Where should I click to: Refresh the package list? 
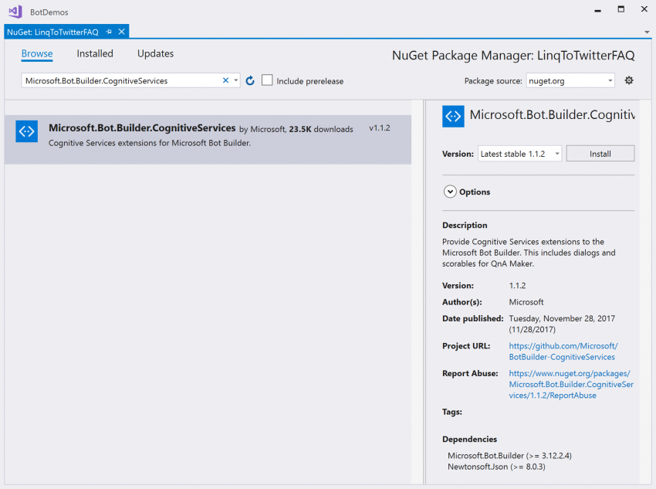(x=250, y=80)
